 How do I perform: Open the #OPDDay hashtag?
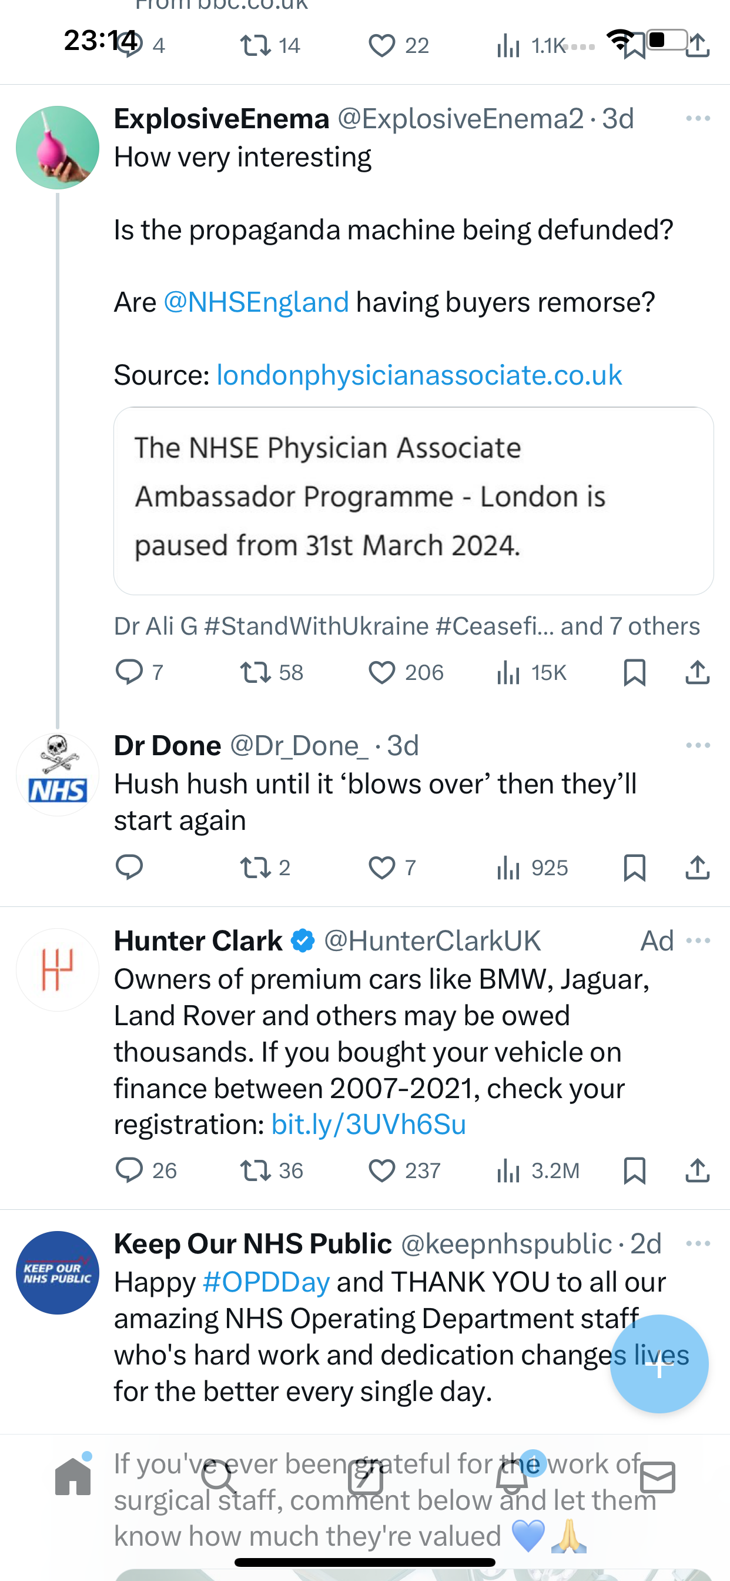[266, 1283]
